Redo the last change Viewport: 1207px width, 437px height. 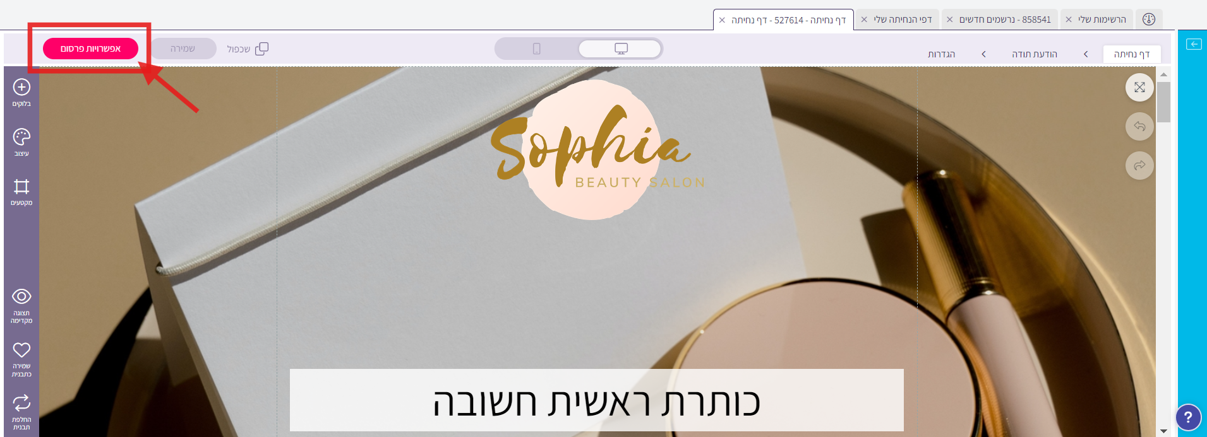pyautogui.click(x=1139, y=165)
